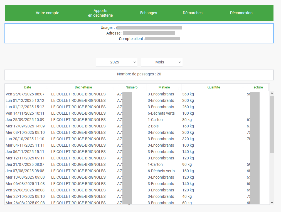281x212 pixels.
Task: Click the Facture column header
Action: pos(257,87)
